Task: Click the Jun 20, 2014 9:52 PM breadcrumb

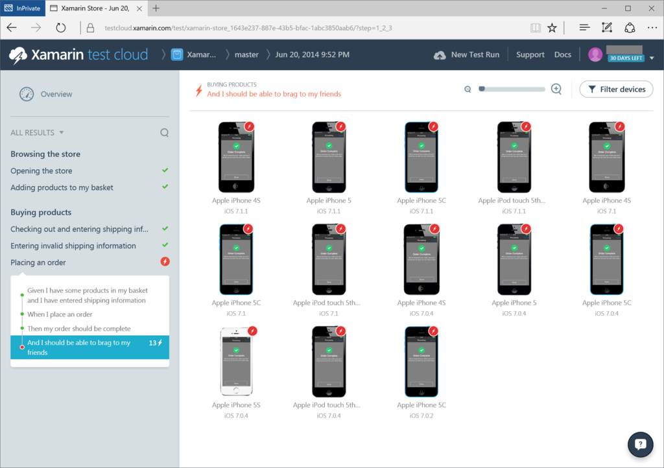Action: 313,54
